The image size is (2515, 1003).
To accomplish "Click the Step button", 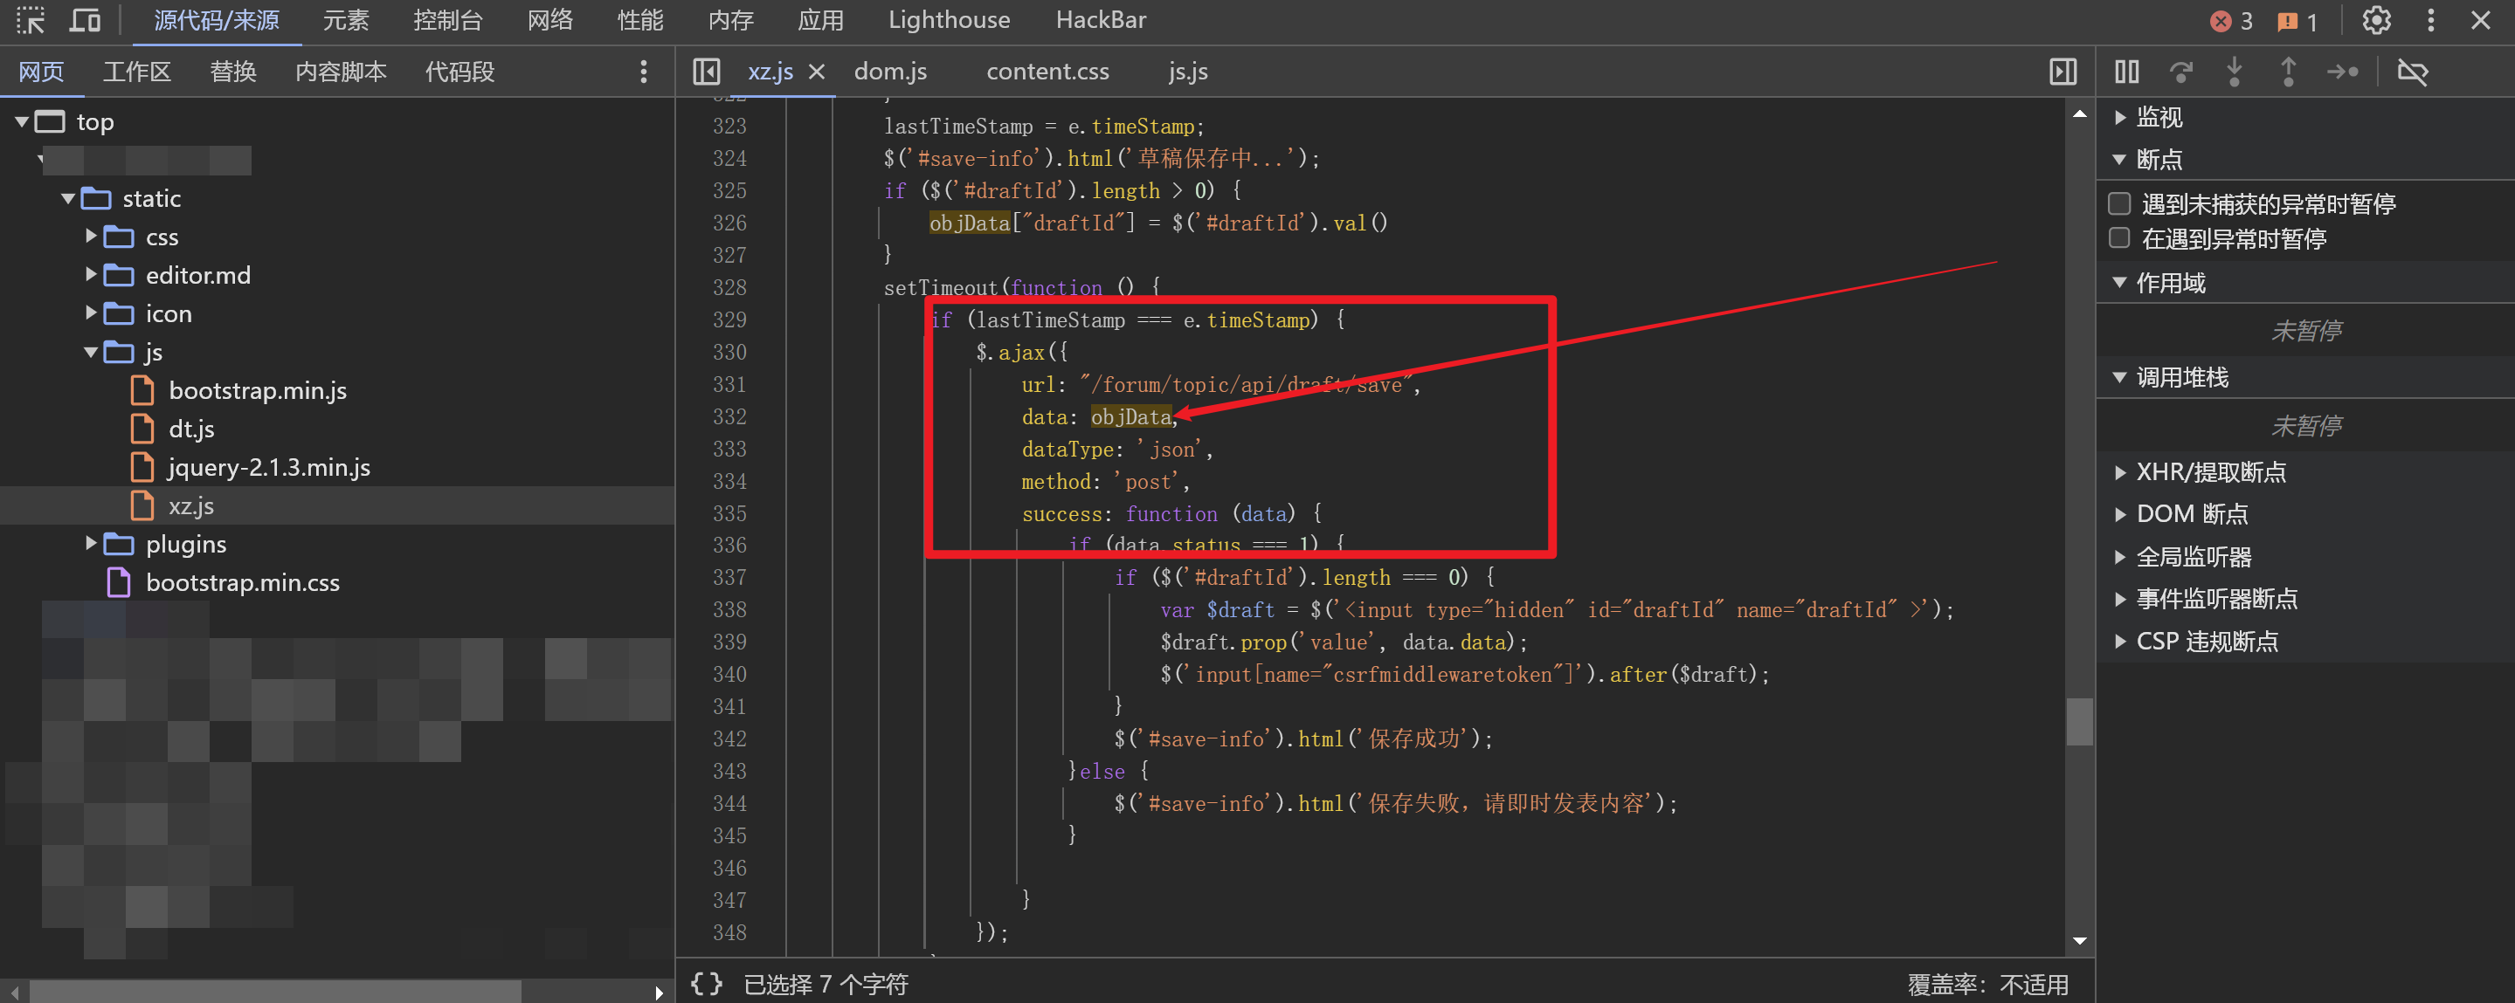I will 2343,72.
